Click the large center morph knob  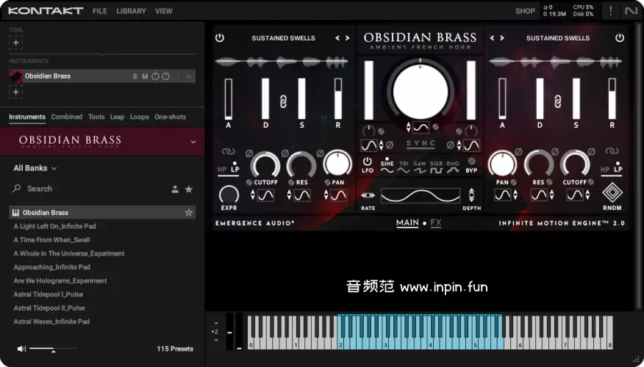421,91
